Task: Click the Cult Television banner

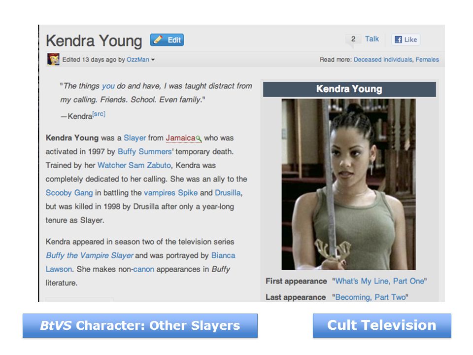Action: pos(382,325)
